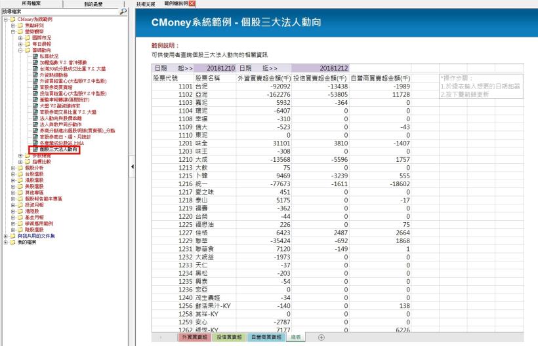
Task: Expand the 與我共用的文件集 node
Action: pos(6,236)
